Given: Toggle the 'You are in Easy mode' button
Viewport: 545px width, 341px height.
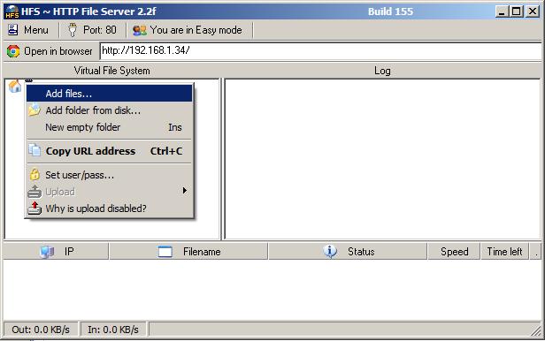Looking at the screenshot, I should [x=188, y=30].
